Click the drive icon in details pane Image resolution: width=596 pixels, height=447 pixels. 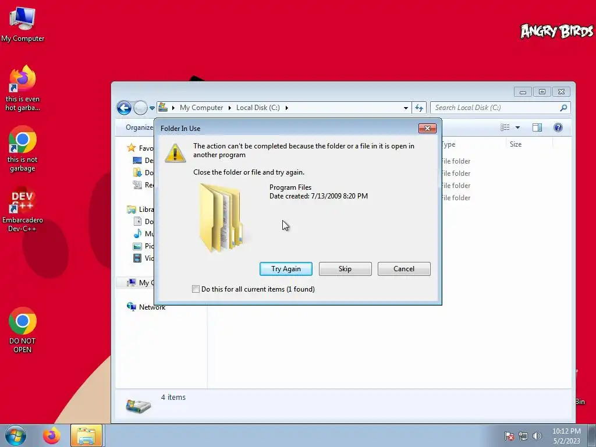(139, 406)
